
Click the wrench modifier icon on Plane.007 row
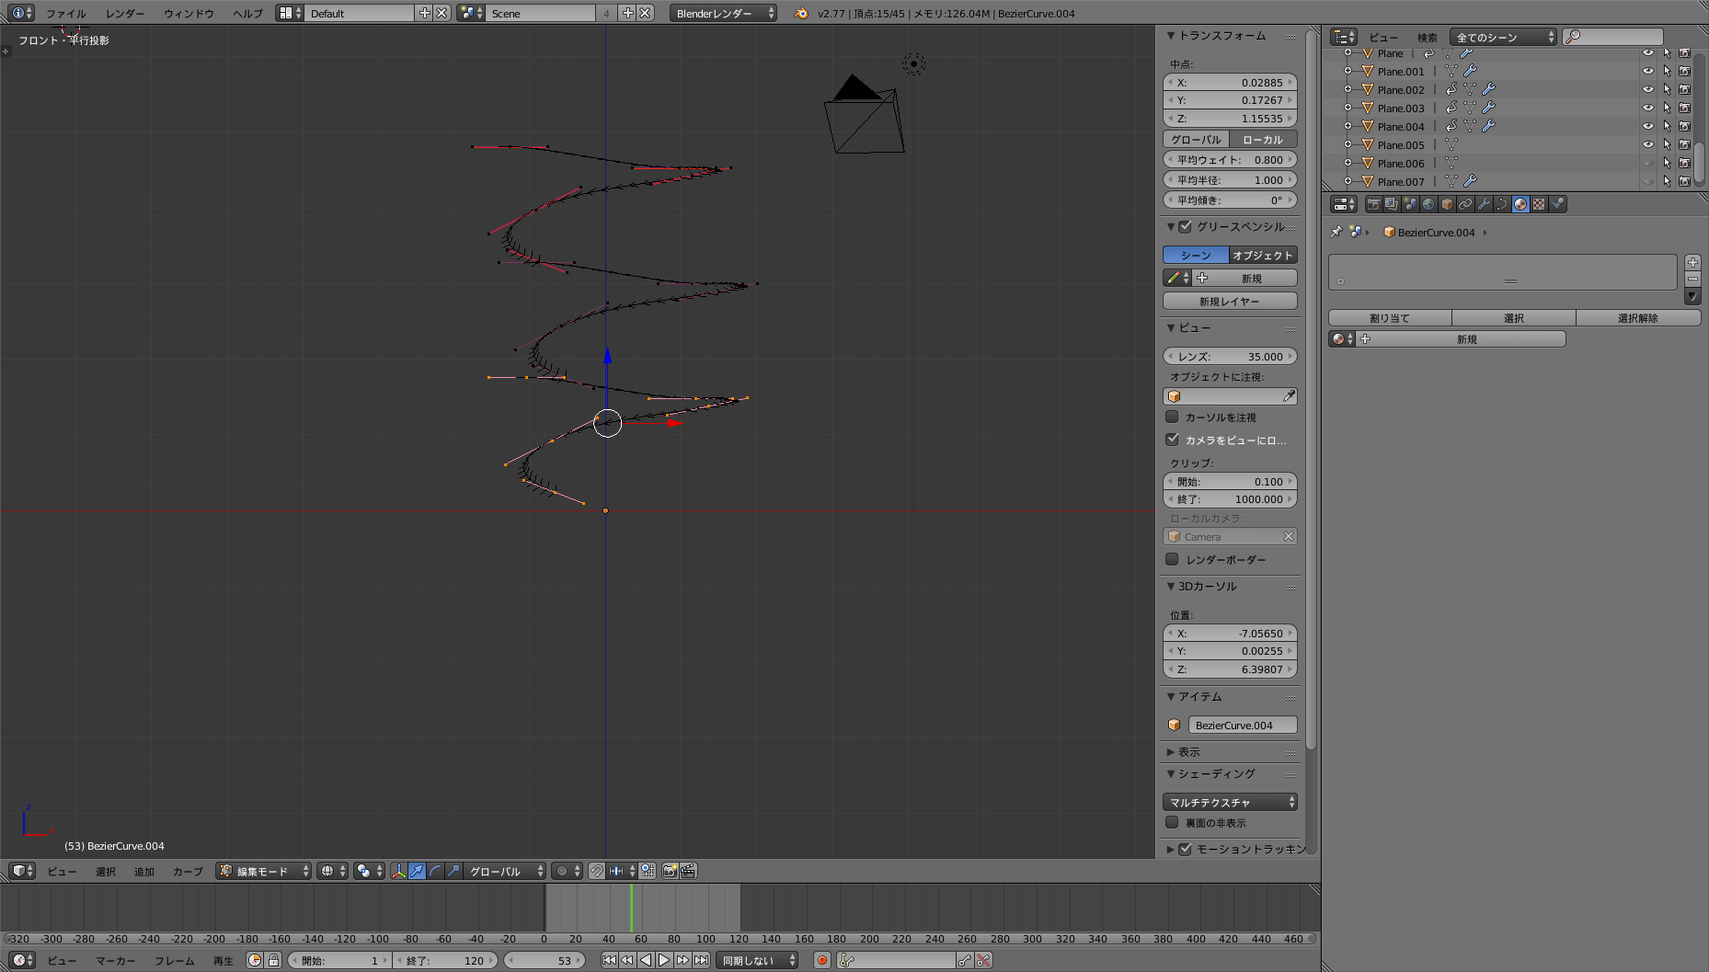click(1470, 181)
